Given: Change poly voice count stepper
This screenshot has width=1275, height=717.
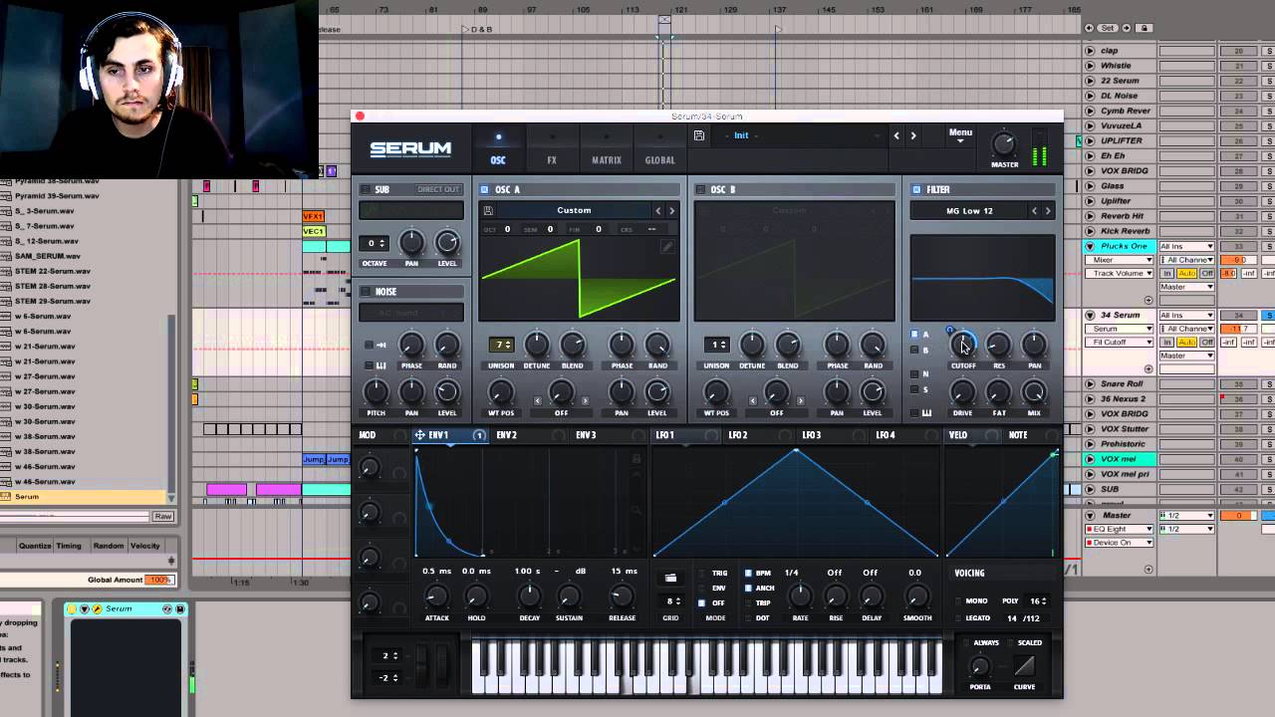Looking at the screenshot, I should (1038, 601).
